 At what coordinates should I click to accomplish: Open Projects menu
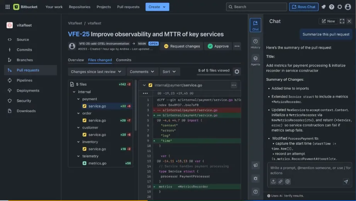point(104,7)
